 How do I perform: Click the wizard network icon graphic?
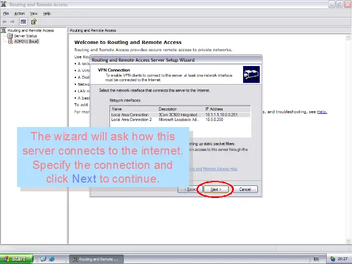[251, 75]
